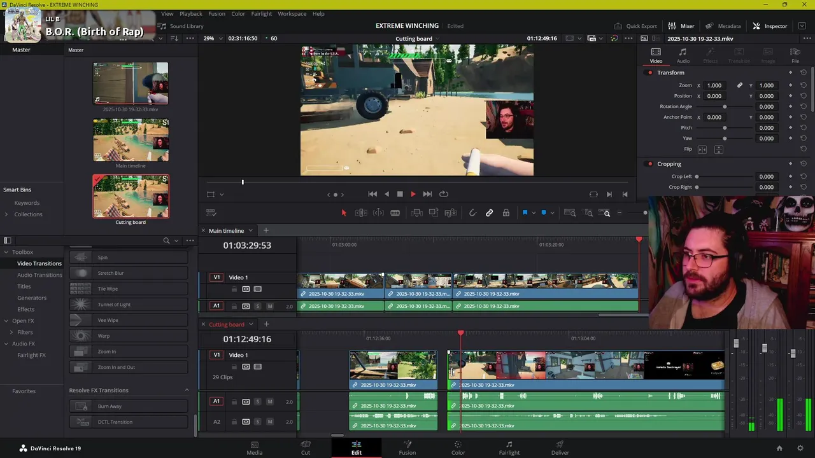815x458 pixels.
Task: Expand the Open FX tree
Action: coord(6,321)
